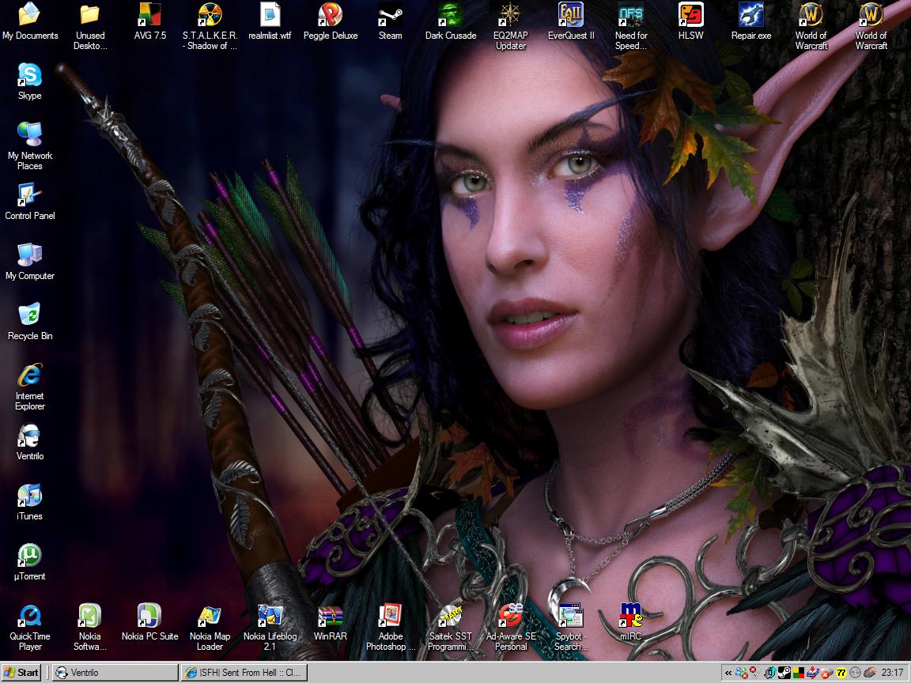This screenshot has width=911, height=683.
Task: Select the EverQuest II desktop icon
Action: click(570, 21)
